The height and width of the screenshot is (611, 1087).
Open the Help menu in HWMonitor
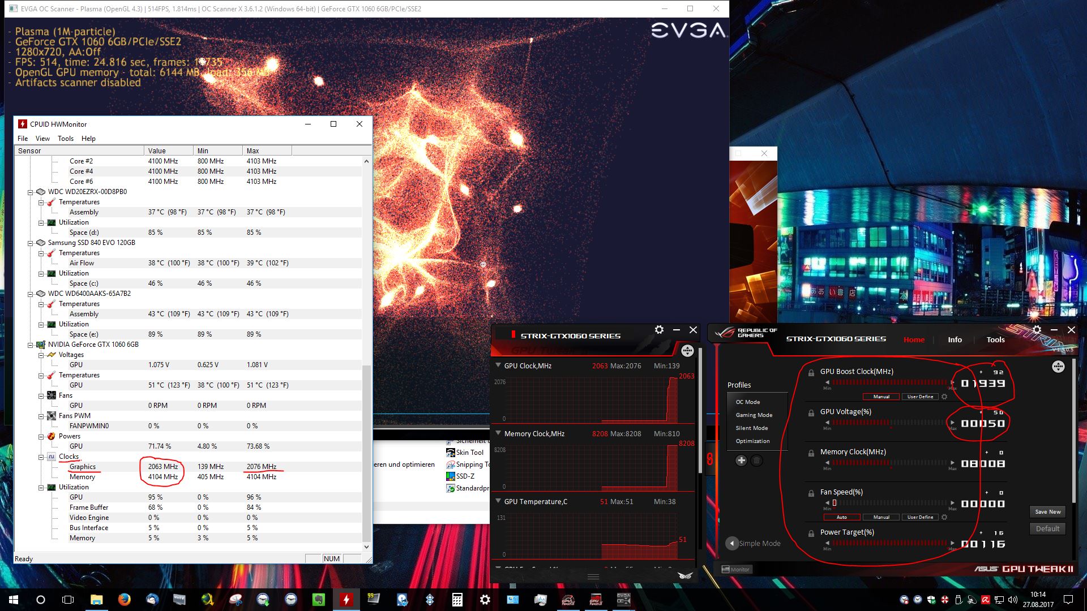[x=88, y=139]
